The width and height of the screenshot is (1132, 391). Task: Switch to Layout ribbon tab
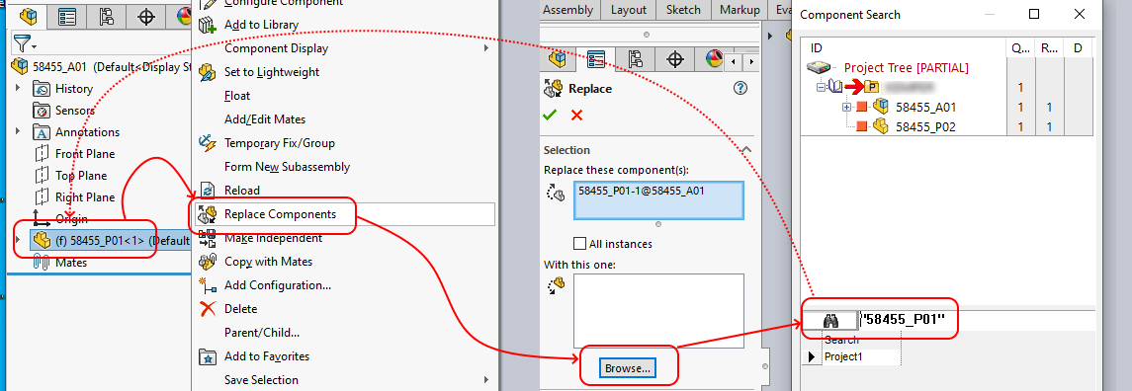pyautogui.click(x=629, y=9)
